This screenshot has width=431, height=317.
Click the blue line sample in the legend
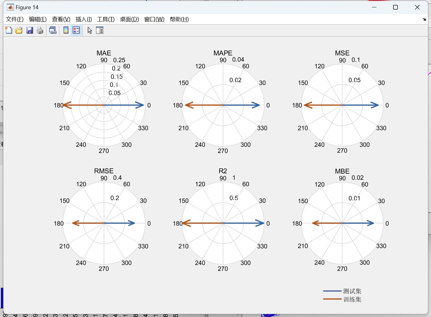[x=332, y=291]
